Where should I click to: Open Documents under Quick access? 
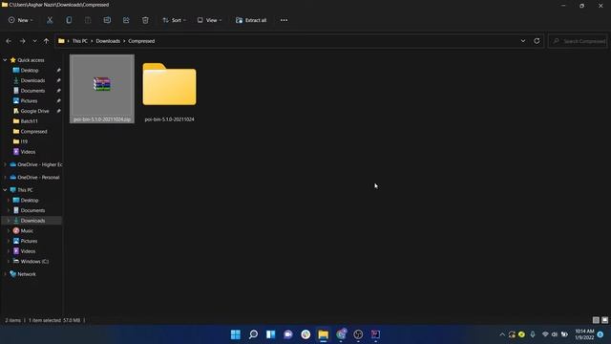coord(32,91)
